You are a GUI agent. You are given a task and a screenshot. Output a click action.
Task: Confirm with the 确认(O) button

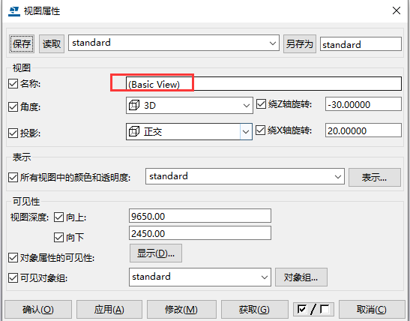[38, 310]
